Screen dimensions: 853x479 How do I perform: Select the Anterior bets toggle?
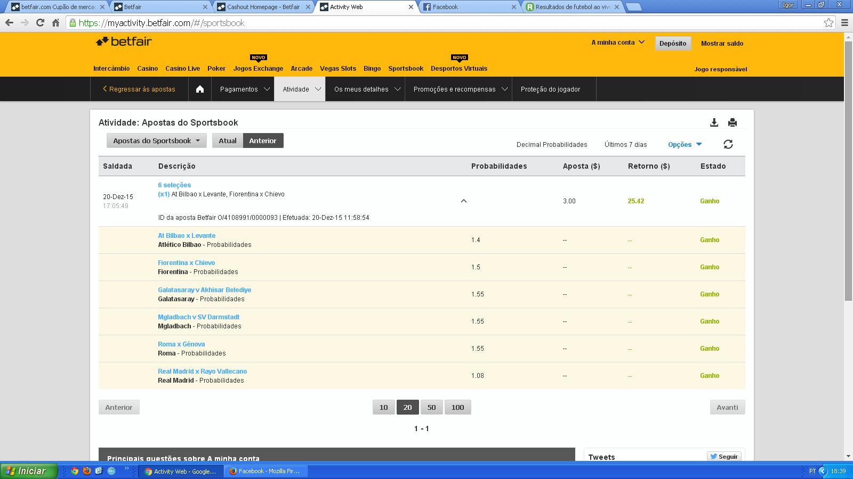click(x=263, y=141)
